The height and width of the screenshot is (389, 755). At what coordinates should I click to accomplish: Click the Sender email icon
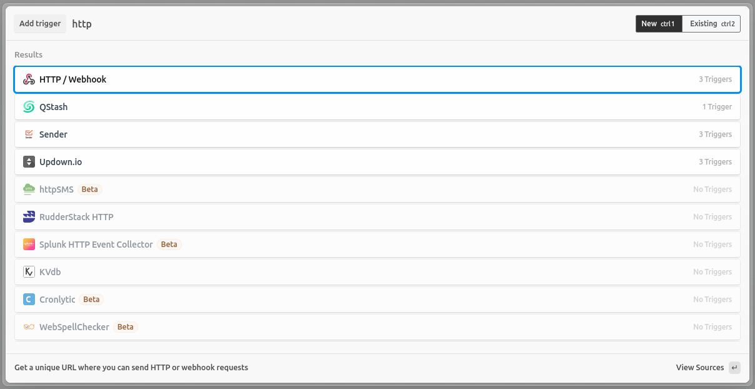click(29, 134)
